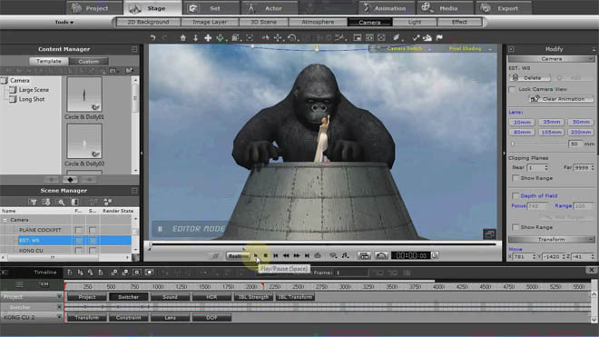The image size is (599, 337).
Task: Enable the Lock Camera View checkbox
Action: pyautogui.click(x=512, y=90)
